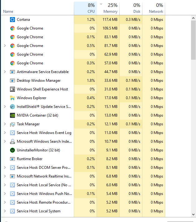Click the Service Host Local System icon

pyautogui.click(x=12, y=211)
